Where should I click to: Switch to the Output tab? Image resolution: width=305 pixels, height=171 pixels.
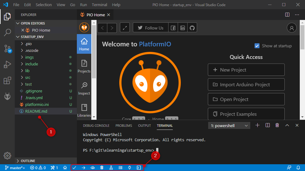(144, 126)
